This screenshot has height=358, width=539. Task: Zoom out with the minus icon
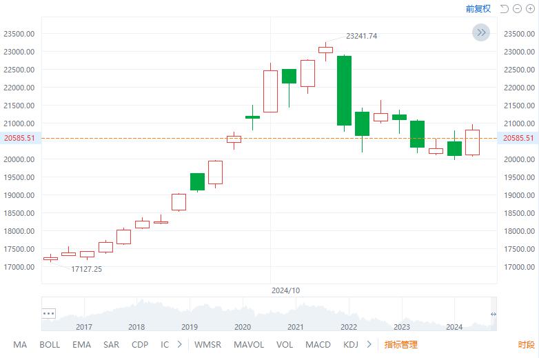(x=518, y=9)
